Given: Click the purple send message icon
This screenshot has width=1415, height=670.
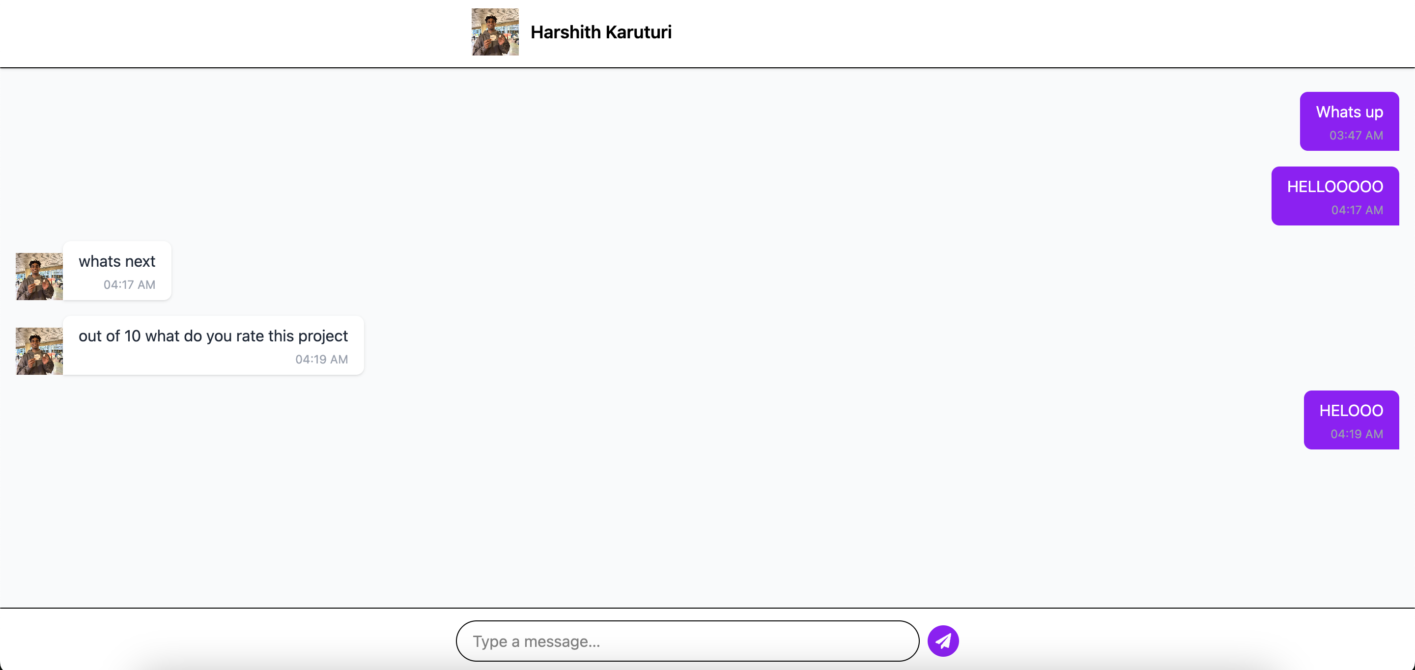Looking at the screenshot, I should (x=943, y=641).
